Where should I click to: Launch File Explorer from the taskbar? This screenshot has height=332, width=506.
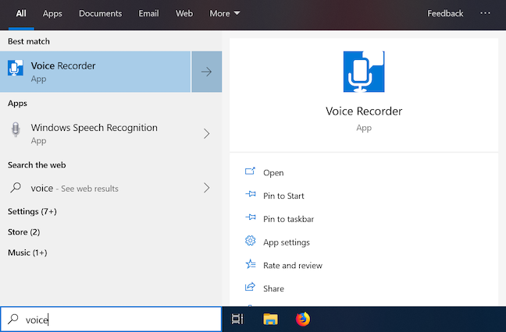pyautogui.click(x=270, y=319)
